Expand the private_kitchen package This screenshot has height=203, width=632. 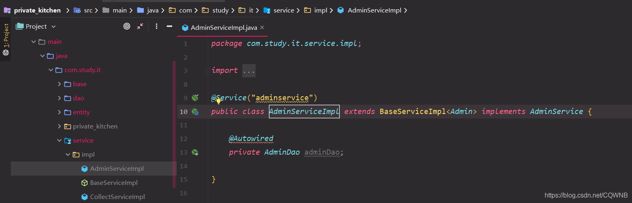[x=59, y=126]
